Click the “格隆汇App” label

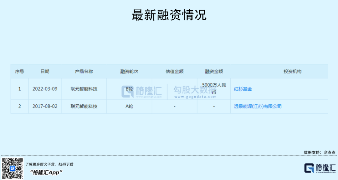pos(46,172)
